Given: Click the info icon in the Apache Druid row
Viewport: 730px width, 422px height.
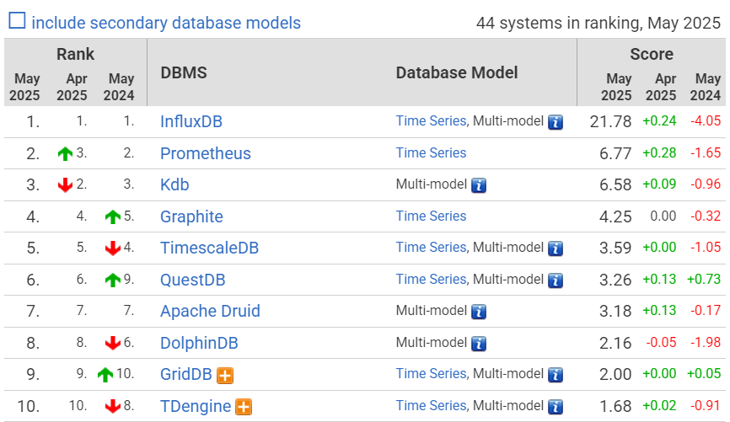Looking at the screenshot, I should 479,312.
